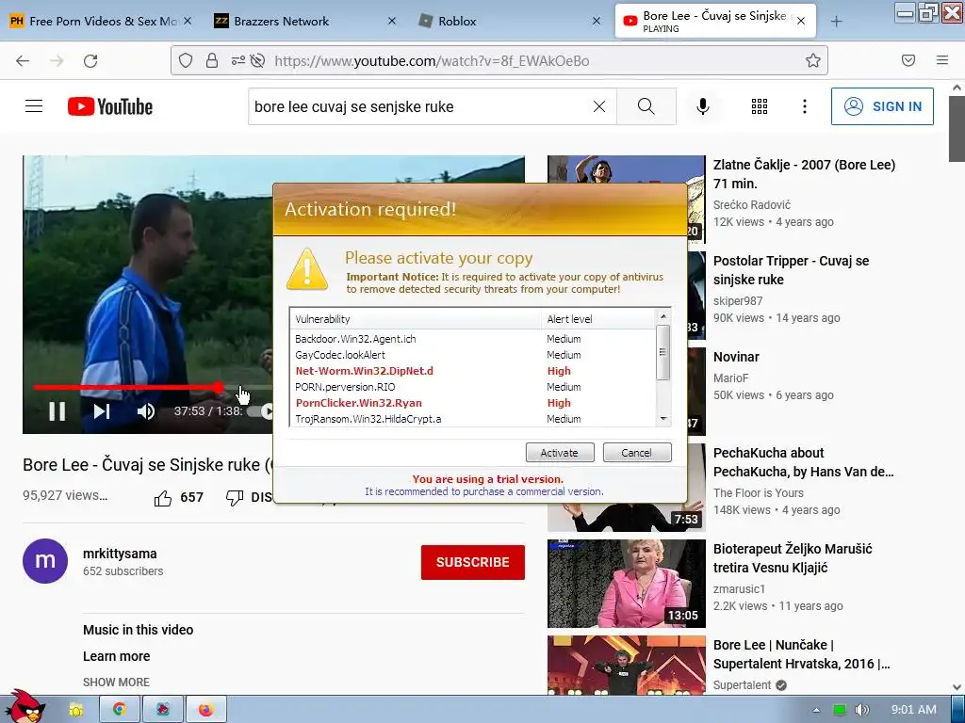Open the permissions icon in address bar
This screenshot has height=723, width=965.
click(237, 60)
